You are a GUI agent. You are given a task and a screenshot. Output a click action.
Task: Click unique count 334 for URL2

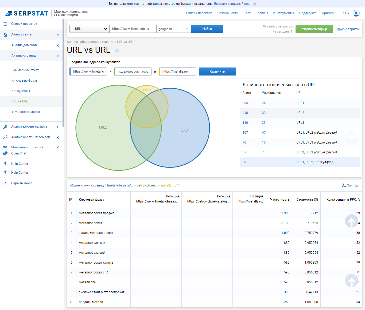pos(265,113)
